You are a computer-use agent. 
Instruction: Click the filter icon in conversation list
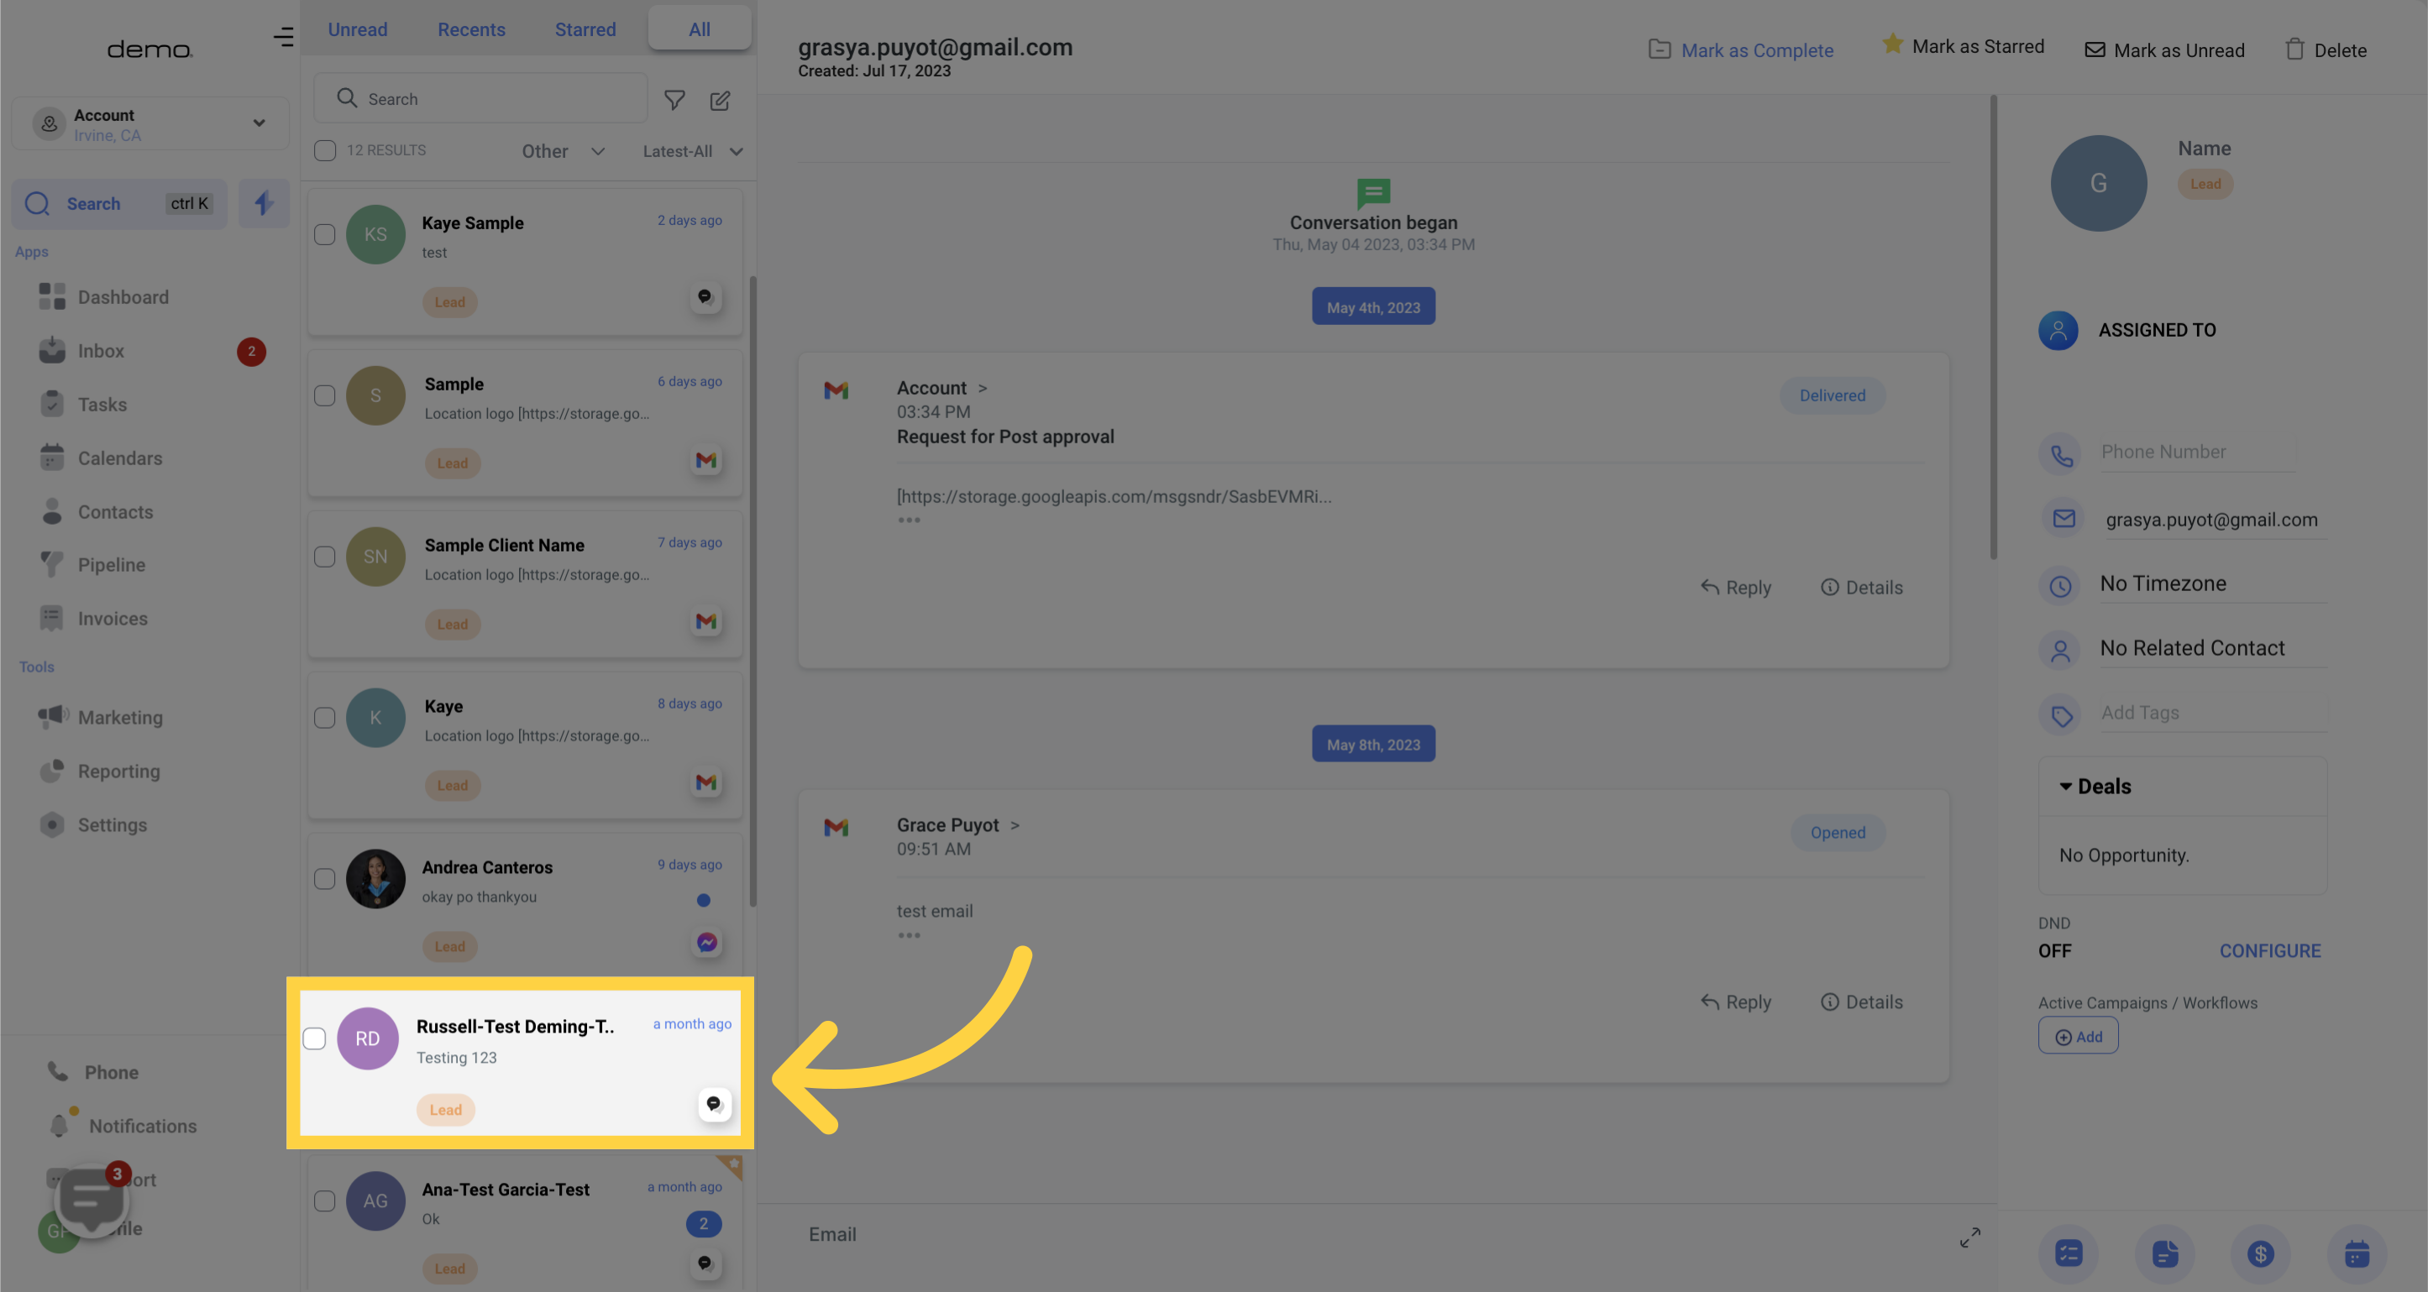[674, 98]
